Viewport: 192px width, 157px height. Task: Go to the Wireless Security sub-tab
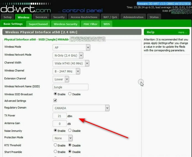point(65,24)
